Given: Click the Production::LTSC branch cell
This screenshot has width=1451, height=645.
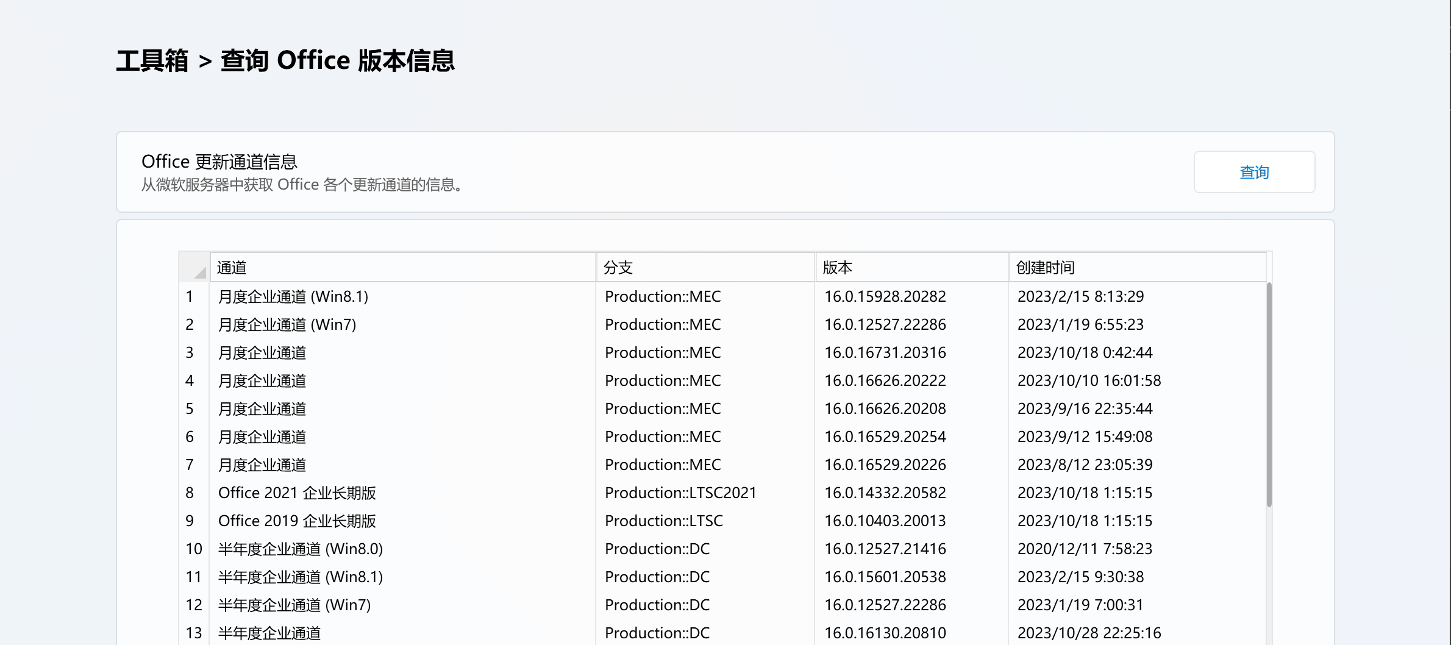Looking at the screenshot, I should point(705,521).
